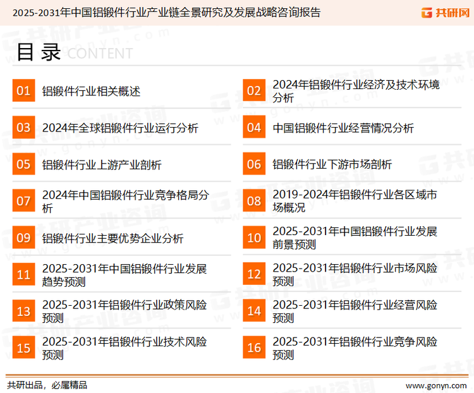
Task: Open chapter 铝锻件行业上游产业剖析
Action: pyautogui.click(x=102, y=165)
